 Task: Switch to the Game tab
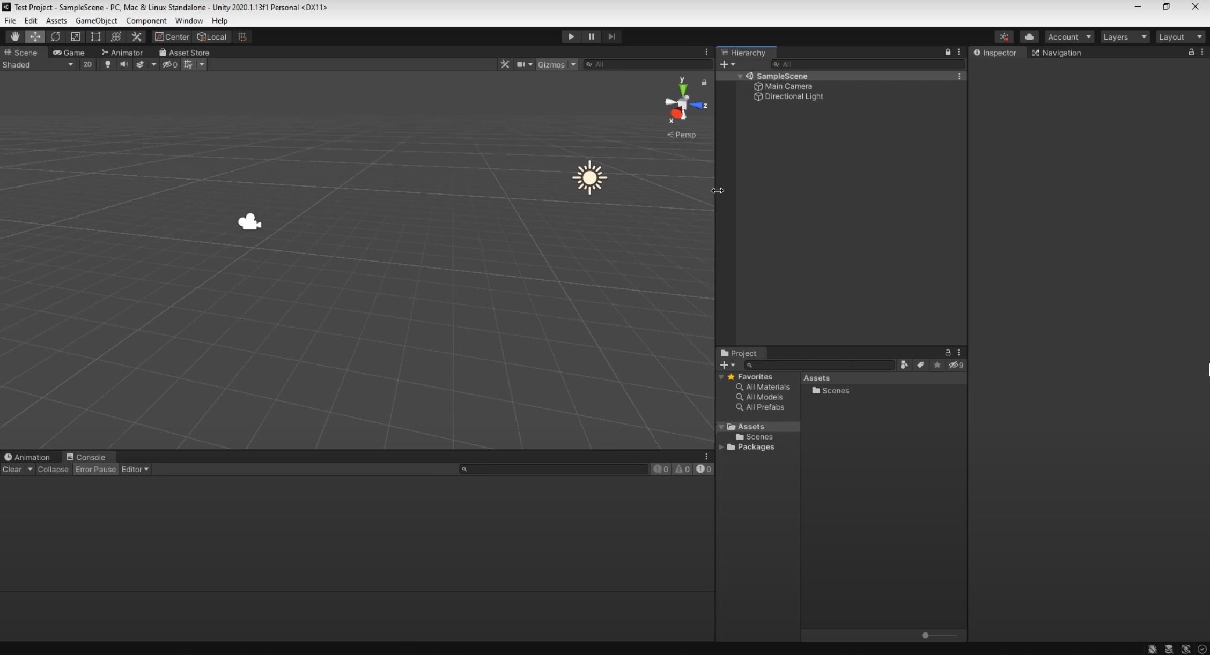pos(69,53)
